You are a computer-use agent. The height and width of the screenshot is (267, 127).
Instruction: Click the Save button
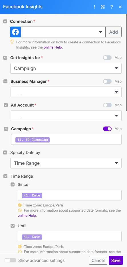116,260
